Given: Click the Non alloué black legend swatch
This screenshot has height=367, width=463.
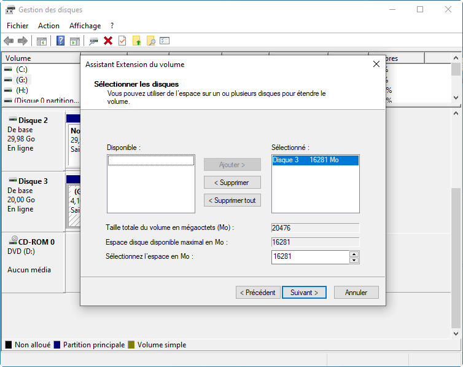Looking at the screenshot, I should [9, 344].
